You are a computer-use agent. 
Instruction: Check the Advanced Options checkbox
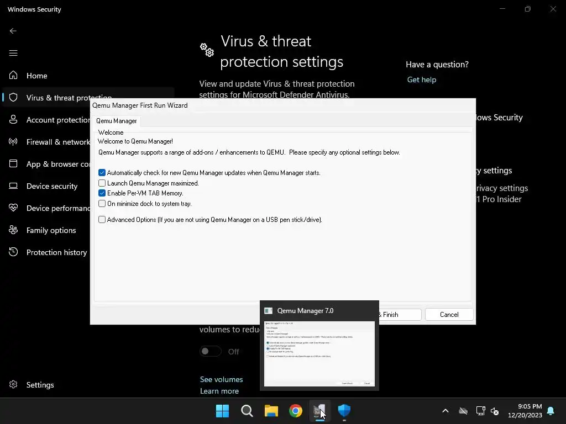point(102,220)
